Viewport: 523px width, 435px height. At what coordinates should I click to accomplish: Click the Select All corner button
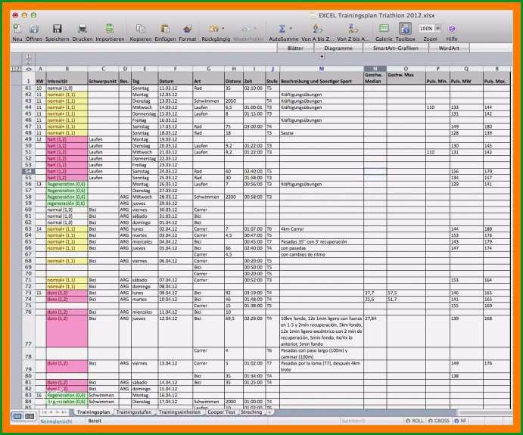pos(29,69)
